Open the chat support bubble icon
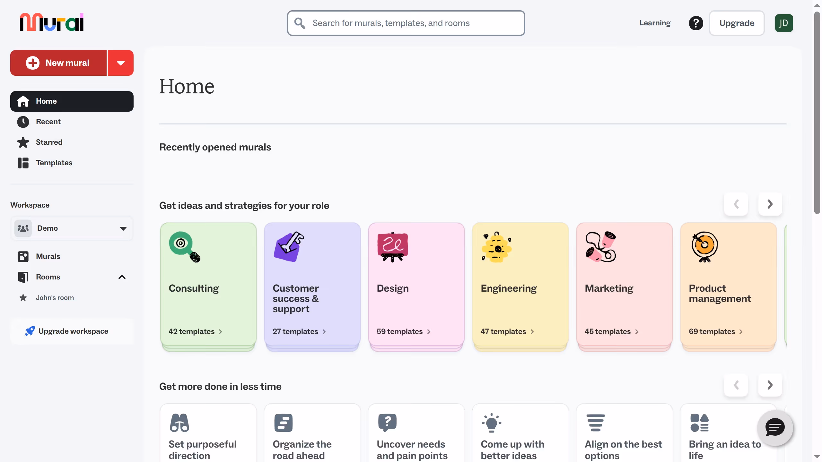This screenshot has height=462, width=822. 775,427
